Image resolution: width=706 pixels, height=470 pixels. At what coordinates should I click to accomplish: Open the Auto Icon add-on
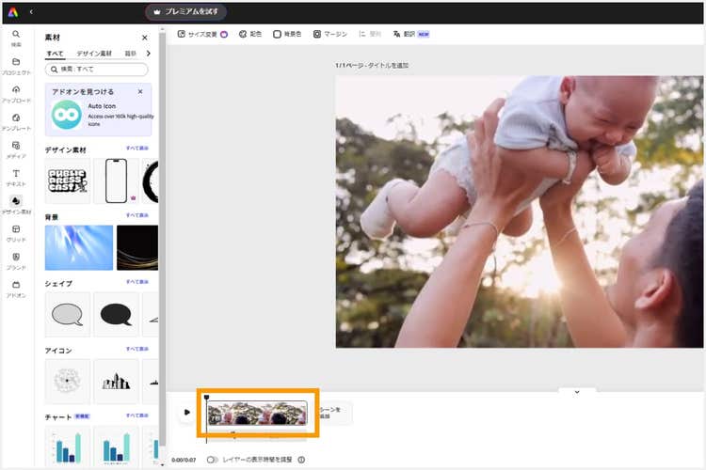coord(98,115)
